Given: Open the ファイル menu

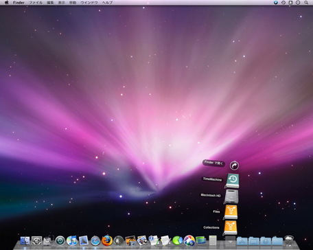Looking at the screenshot, I should [36, 3].
